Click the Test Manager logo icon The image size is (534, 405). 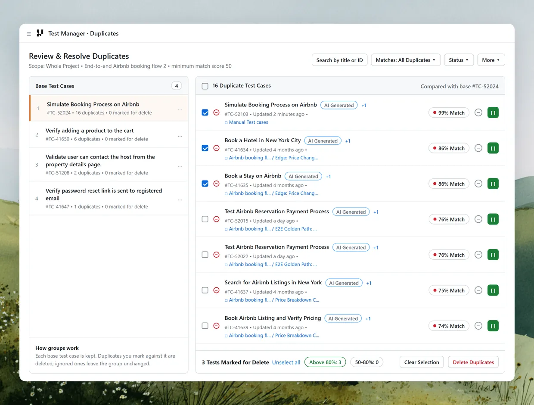click(40, 33)
